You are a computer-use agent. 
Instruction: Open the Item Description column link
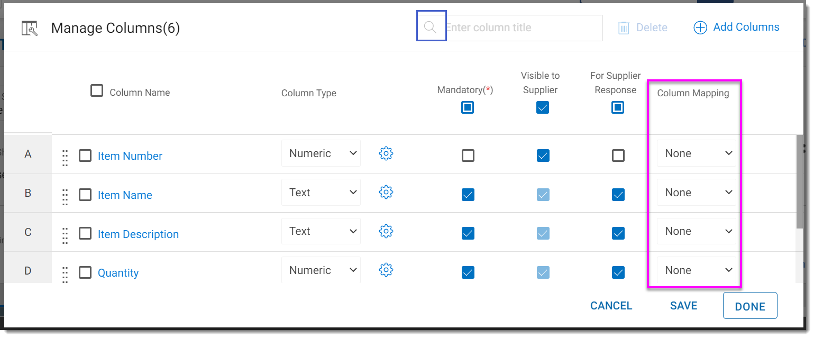[138, 234]
